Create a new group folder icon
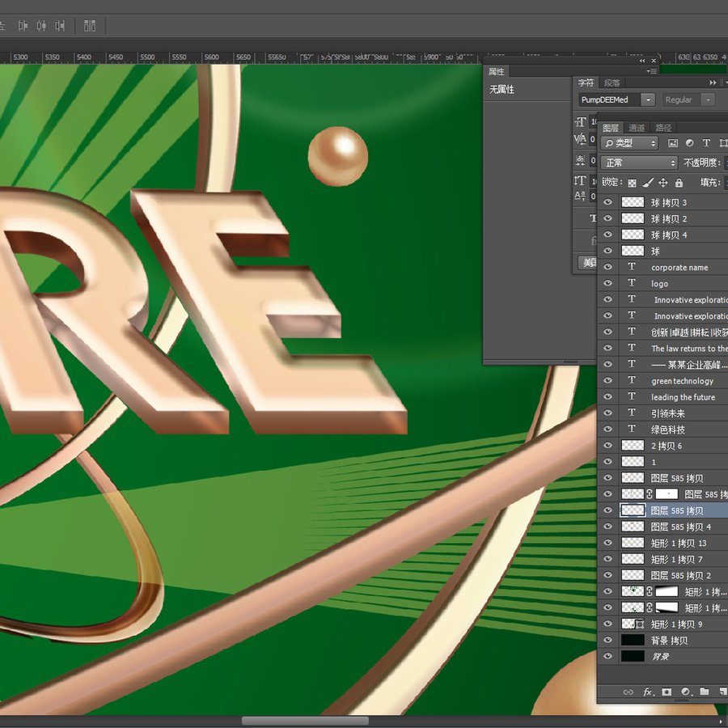 (x=705, y=692)
